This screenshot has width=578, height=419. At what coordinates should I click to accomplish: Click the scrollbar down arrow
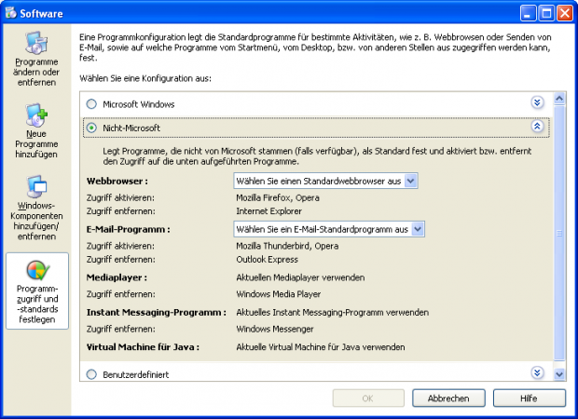pos(559,374)
